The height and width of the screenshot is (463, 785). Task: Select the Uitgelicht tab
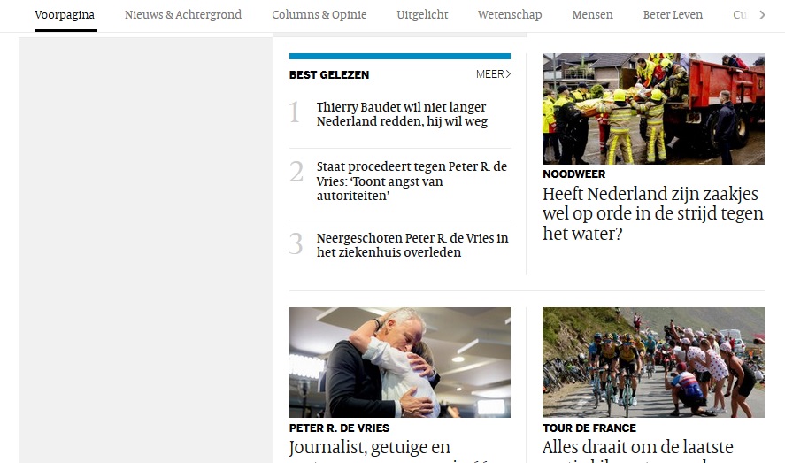pos(422,15)
